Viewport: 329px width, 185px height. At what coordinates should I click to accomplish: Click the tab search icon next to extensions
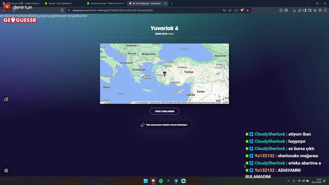point(286,10)
